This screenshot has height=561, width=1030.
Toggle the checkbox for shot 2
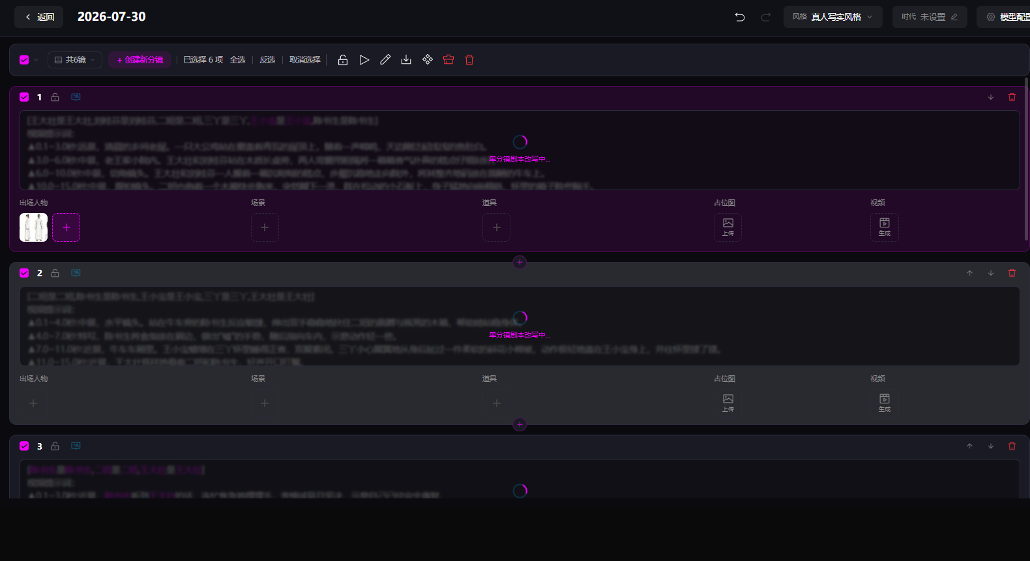tap(24, 273)
